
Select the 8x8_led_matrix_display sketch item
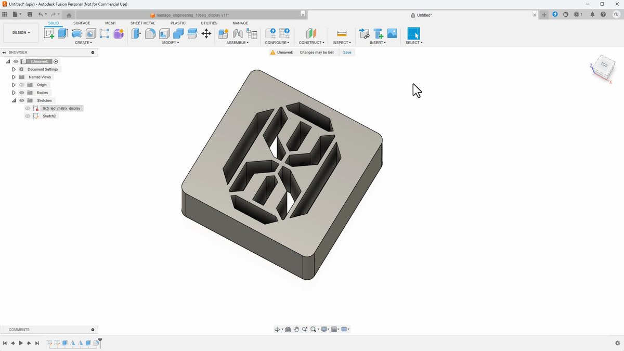[x=61, y=108]
